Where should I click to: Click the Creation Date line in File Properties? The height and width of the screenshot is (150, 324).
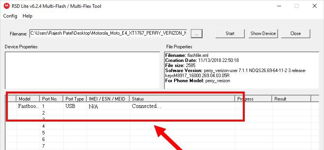(202, 60)
